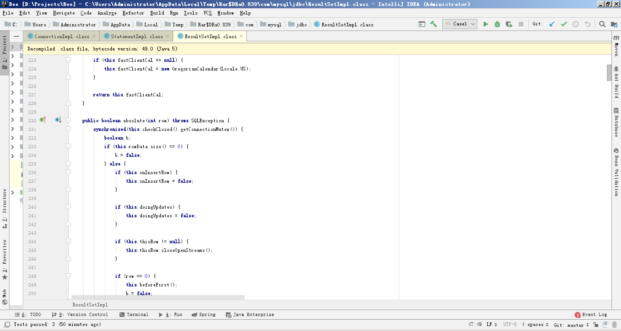This screenshot has width=621, height=331.
Task: Toggle read-only lock in status bar
Action: pyautogui.click(x=595, y=325)
